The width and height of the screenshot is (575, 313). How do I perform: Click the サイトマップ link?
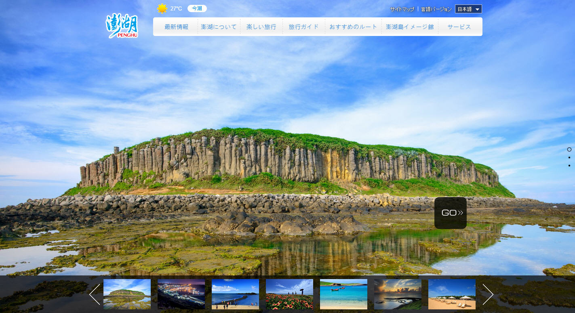[402, 9]
